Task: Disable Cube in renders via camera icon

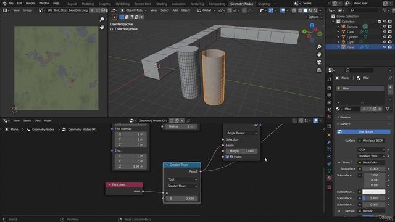Action: click(x=389, y=31)
